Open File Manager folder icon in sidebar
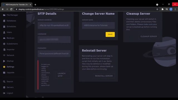The image size is (178, 100). (x=4, y=15)
